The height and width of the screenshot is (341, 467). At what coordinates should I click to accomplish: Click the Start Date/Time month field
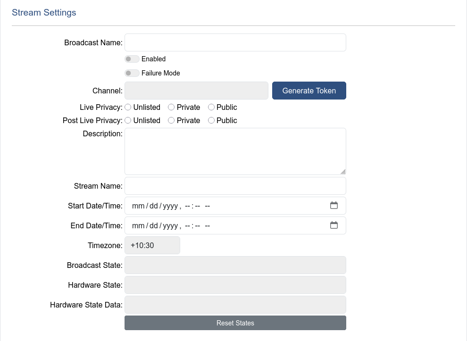[138, 206]
